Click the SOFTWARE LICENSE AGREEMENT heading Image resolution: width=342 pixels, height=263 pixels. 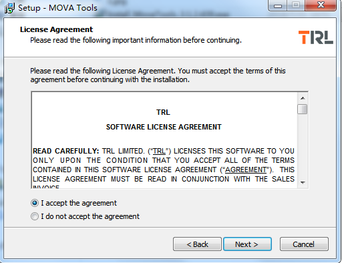click(164, 127)
